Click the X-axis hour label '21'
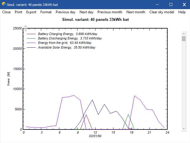 pos(149,132)
